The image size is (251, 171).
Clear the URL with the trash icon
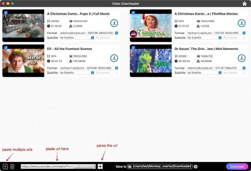pyautogui.click(x=12, y=166)
